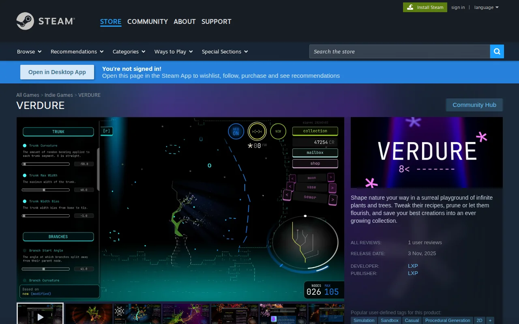The height and width of the screenshot is (324, 519).
Task: Select the Simulation tag
Action: (364, 320)
